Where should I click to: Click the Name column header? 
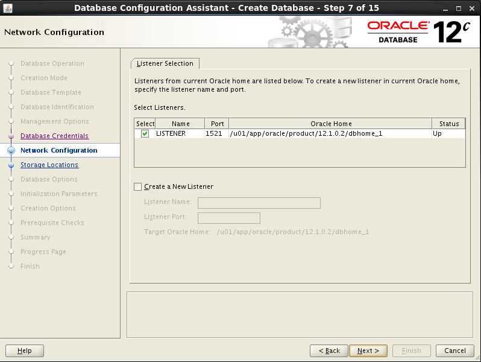[180, 124]
